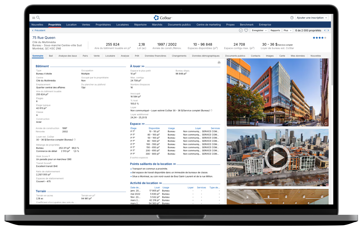Viewport: 363px width, 232px height.
Task: Click the Précédent back link
Action: pos(39,30)
